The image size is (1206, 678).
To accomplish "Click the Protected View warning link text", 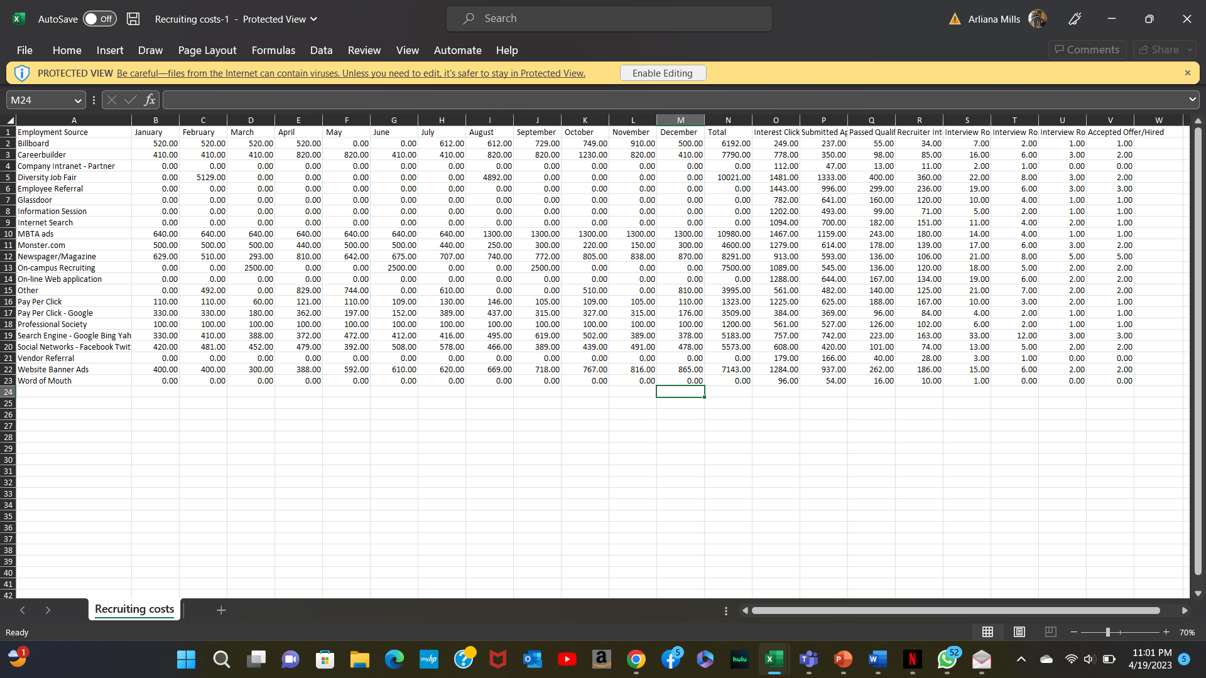I will click(350, 73).
